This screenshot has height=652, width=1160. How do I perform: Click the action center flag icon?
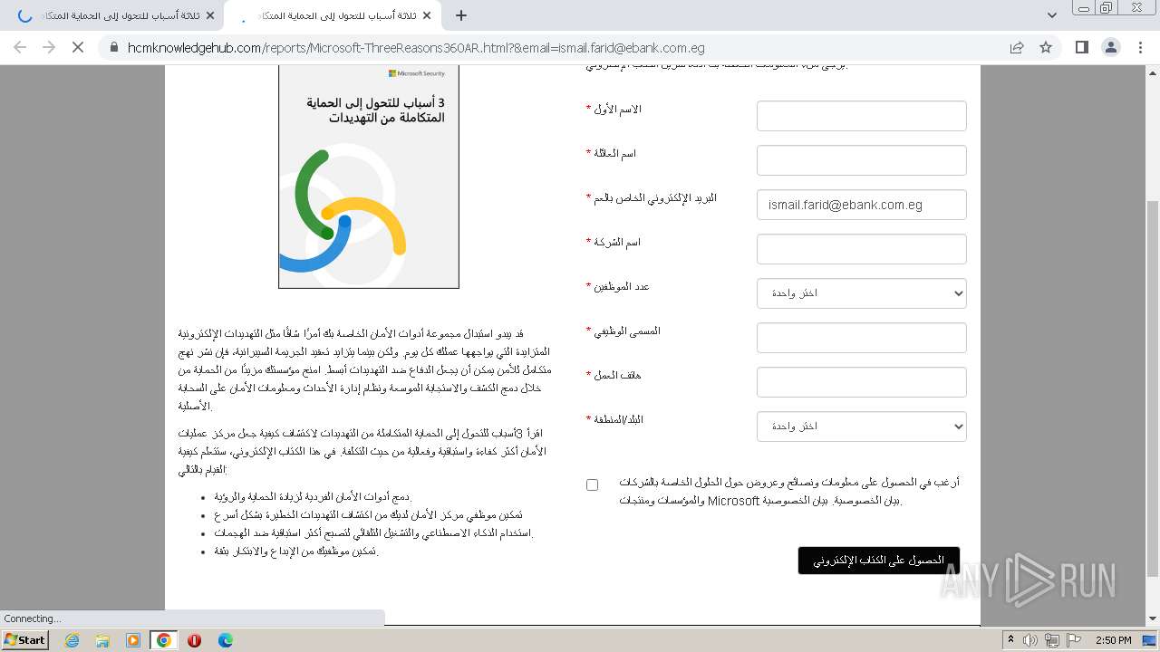(1074, 640)
